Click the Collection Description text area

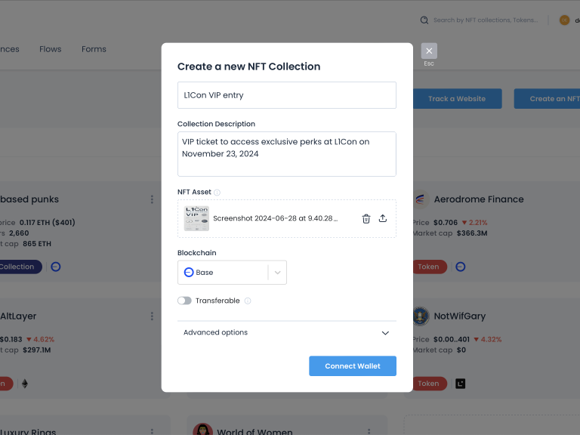[286, 154]
